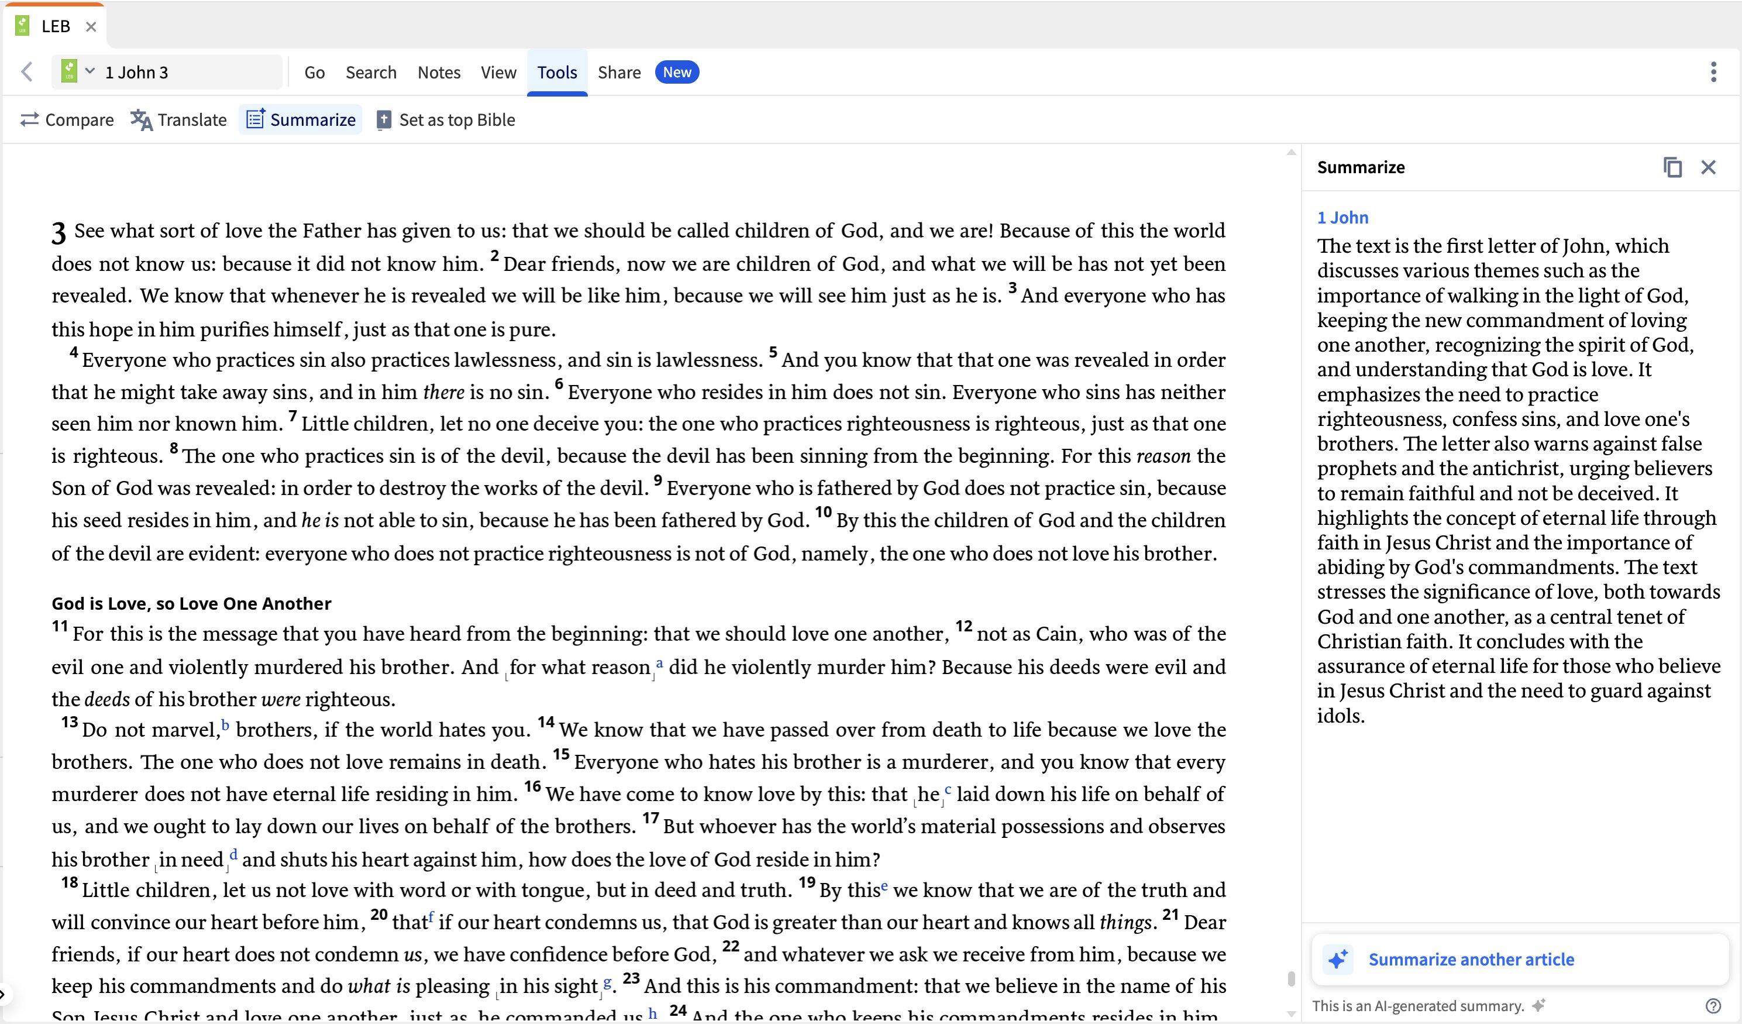Open the Search menu

tap(371, 72)
